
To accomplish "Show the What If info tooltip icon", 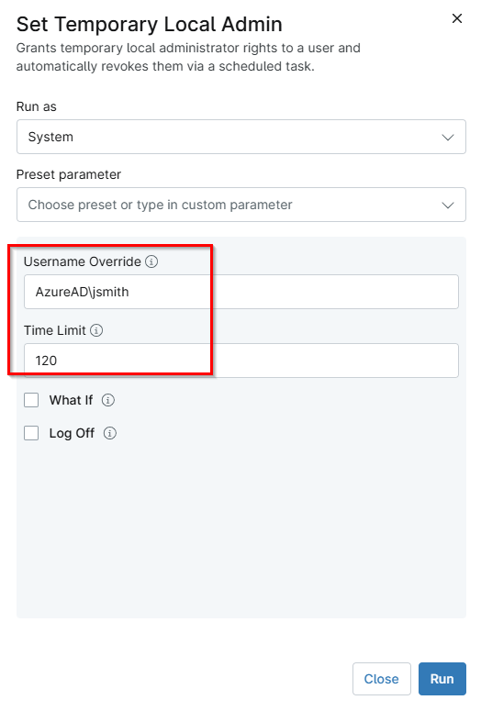I will pos(108,400).
